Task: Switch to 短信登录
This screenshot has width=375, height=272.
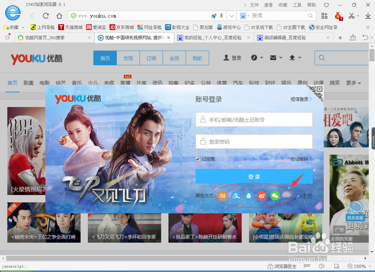Action: coord(301,99)
